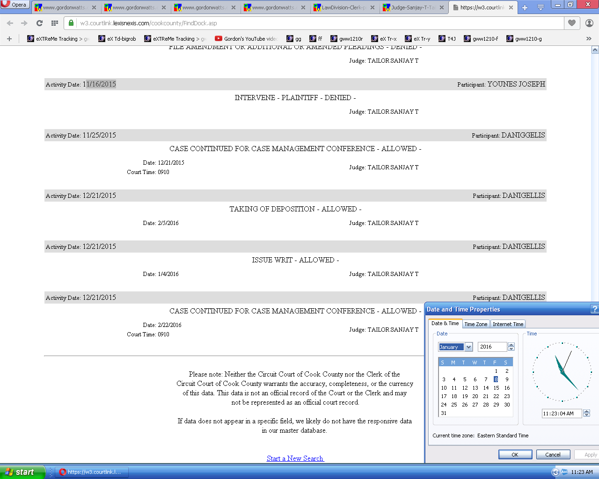This screenshot has width=599, height=479.
Task: Click the heart bookmark icon
Action: pos(572,23)
